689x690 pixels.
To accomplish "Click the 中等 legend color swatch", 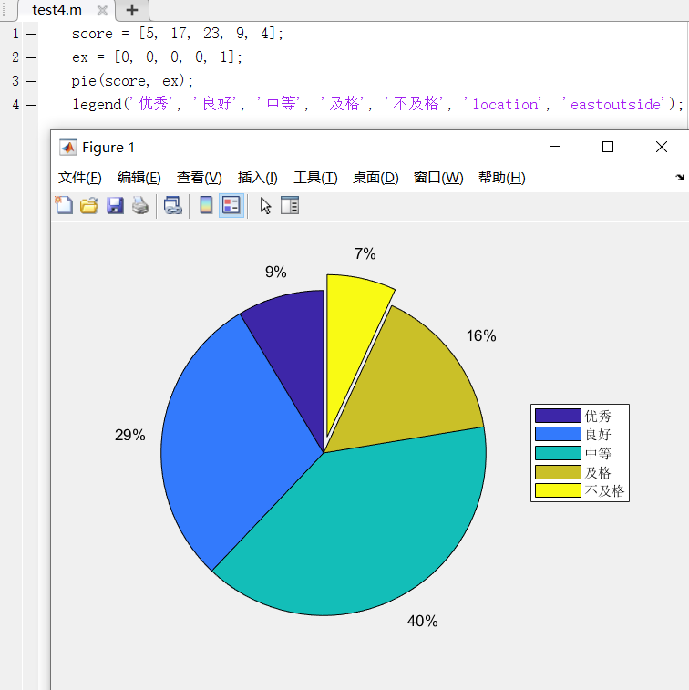I will point(558,453).
